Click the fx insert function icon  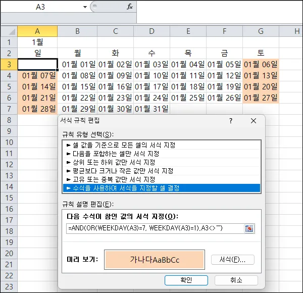coord(130,7)
